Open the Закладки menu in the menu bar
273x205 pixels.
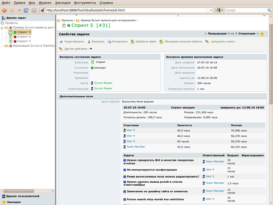[63, 3]
